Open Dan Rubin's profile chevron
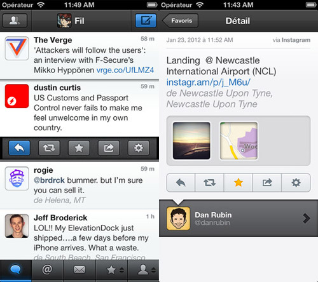 tap(307, 218)
